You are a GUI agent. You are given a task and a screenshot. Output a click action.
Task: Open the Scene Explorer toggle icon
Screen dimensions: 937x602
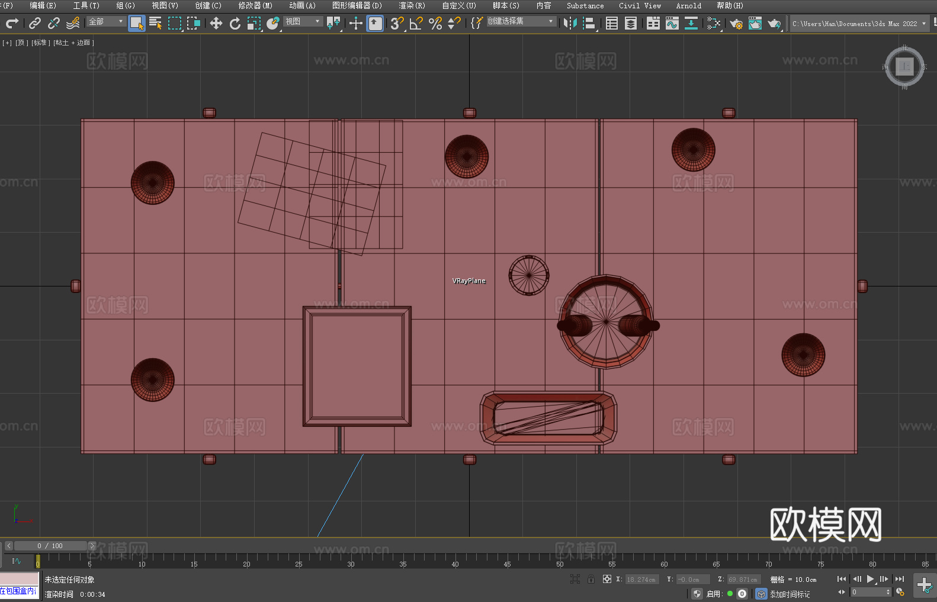[612, 23]
